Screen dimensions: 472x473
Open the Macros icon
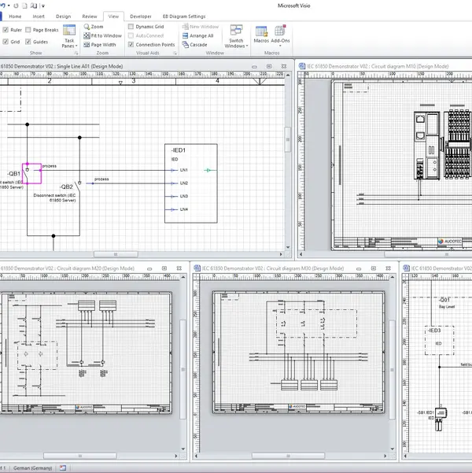261,31
